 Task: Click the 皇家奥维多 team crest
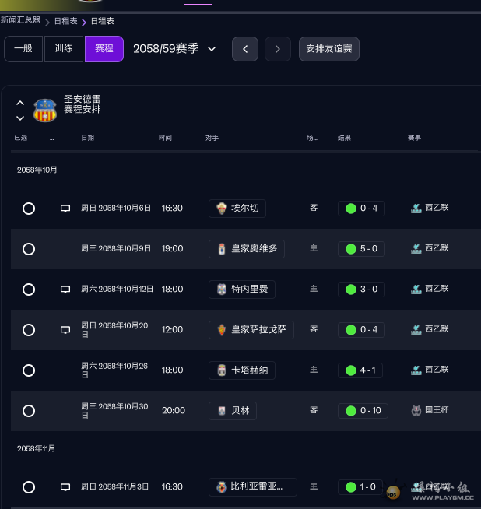[x=222, y=249]
